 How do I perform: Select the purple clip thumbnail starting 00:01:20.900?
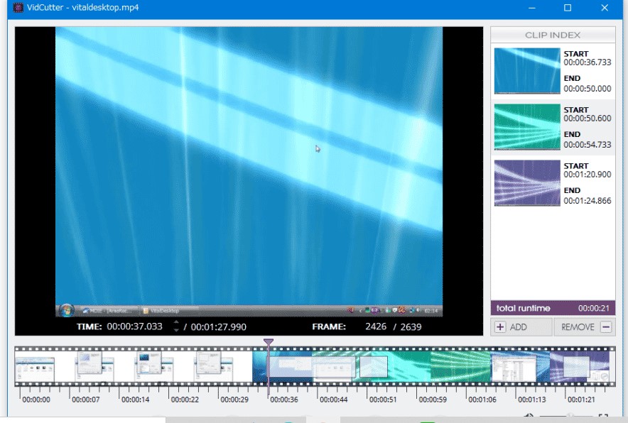(527, 183)
